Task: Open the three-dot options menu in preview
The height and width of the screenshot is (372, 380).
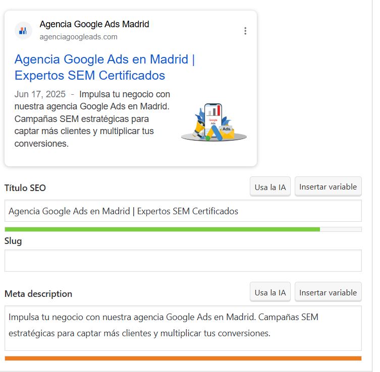Action: [245, 31]
